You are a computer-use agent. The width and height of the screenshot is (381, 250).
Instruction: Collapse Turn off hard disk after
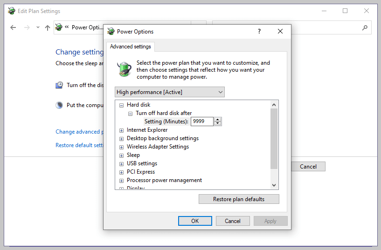click(130, 114)
